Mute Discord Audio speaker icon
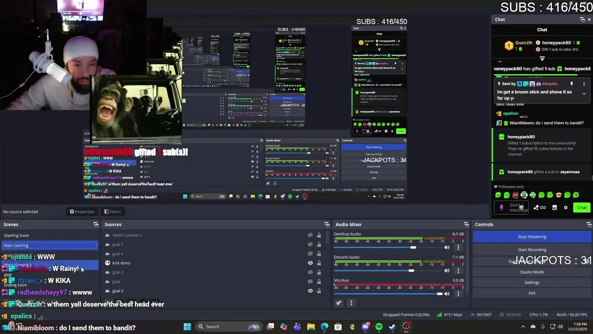This screenshot has height=334, width=593. tap(447, 270)
